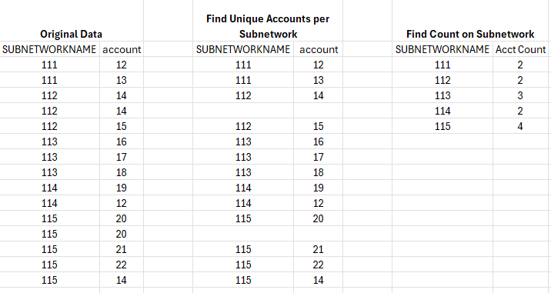Select account 17 in Unique Accounts table
This screenshot has height=293, width=551.
click(319, 158)
